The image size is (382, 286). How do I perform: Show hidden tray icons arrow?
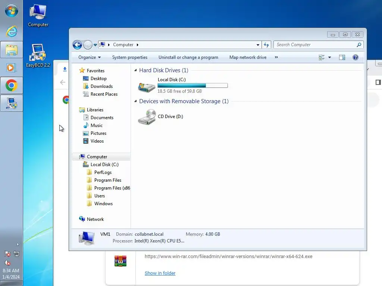coord(18,244)
